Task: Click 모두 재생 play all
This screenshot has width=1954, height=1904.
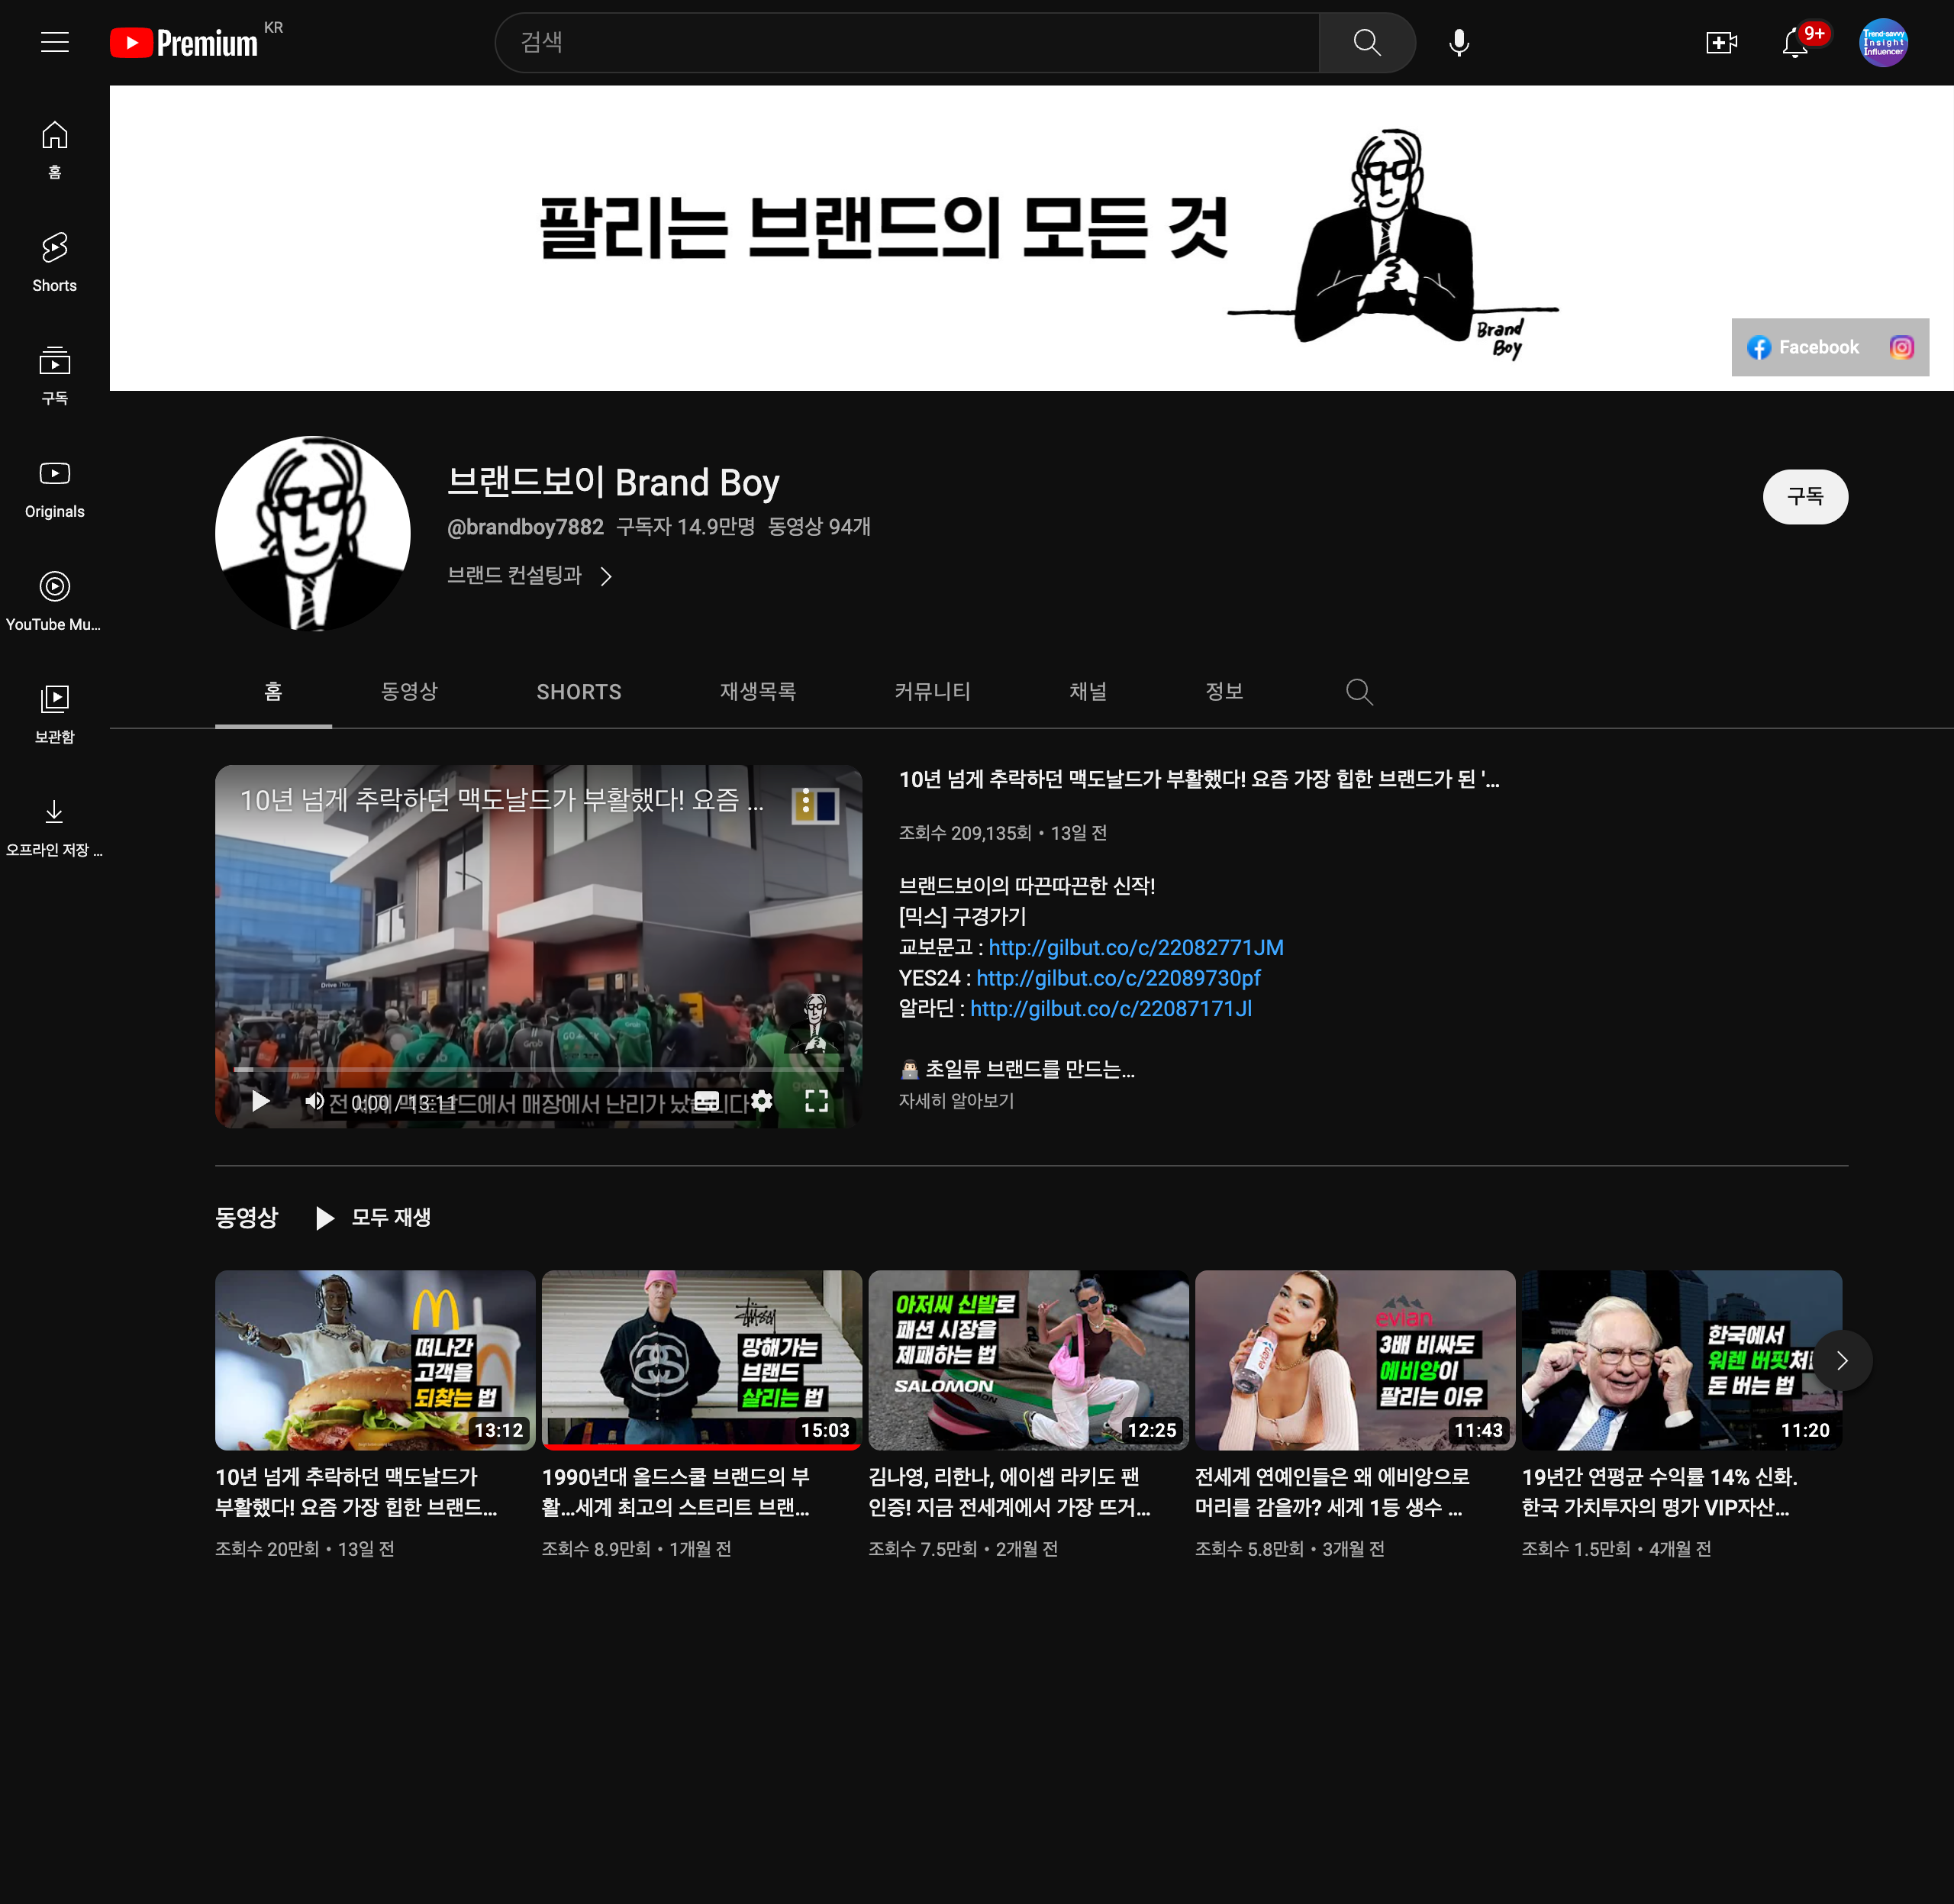Action: click(373, 1217)
